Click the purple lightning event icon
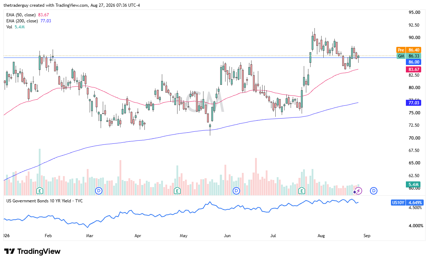 [x=358, y=191]
